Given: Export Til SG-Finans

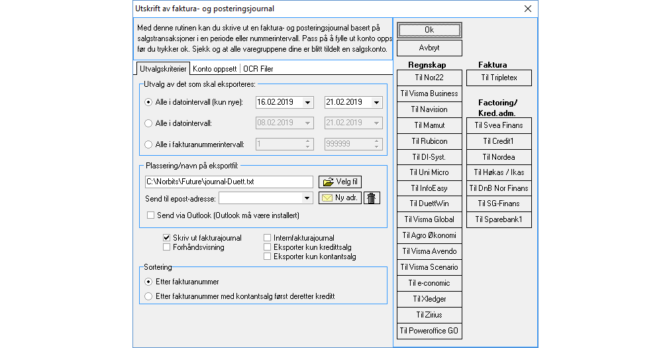Looking at the screenshot, I should pyautogui.click(x=499, y=203).
